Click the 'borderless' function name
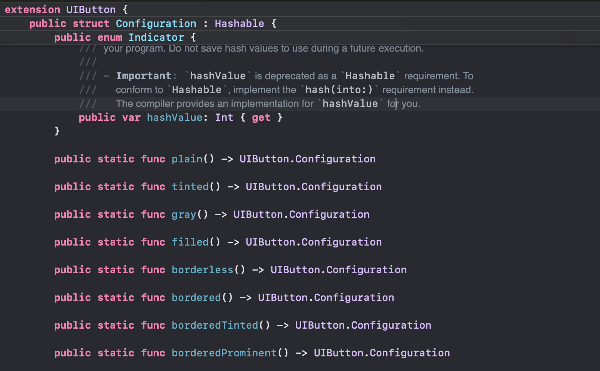 point(203,270)
